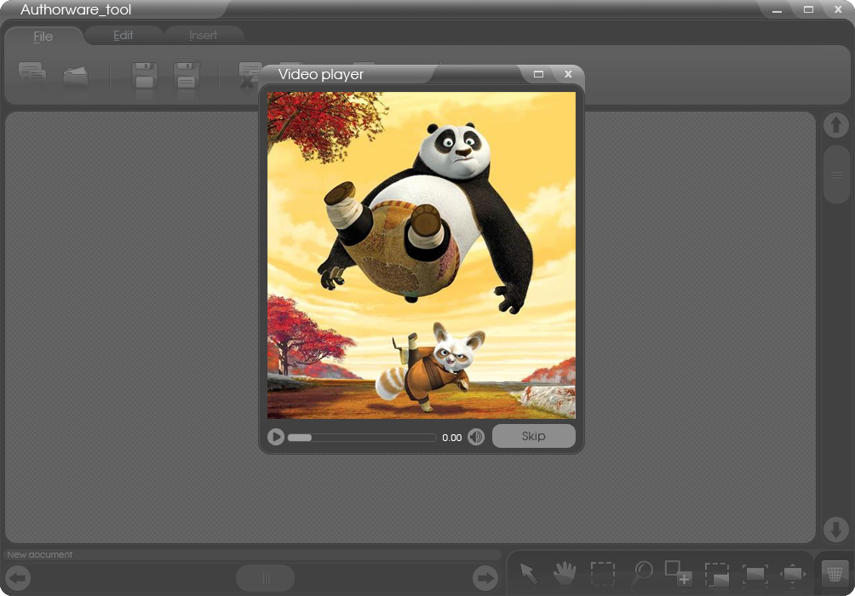This screenshot has width=855, height=596.
Task: Save the document via the save icon
Action: click(145, 75)
